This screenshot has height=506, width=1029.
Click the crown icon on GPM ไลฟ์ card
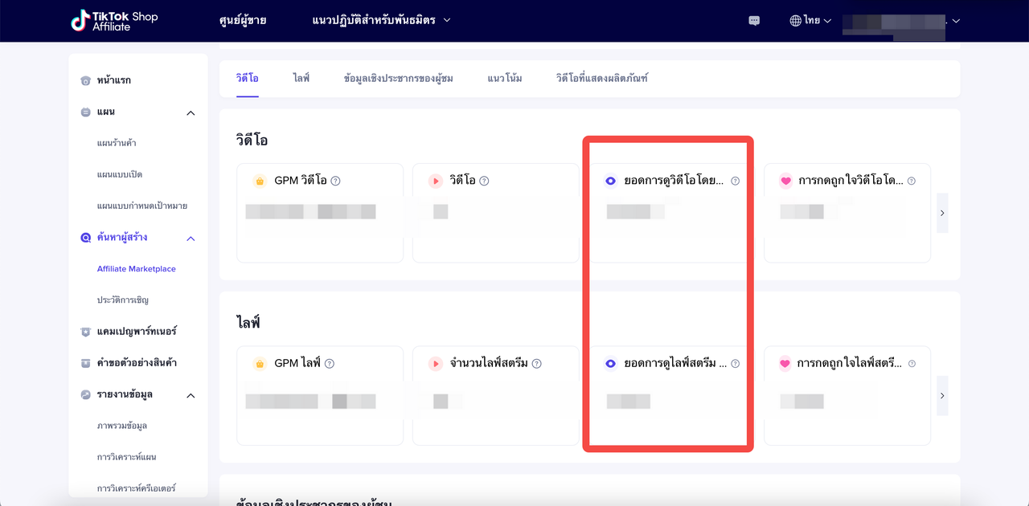pyautogui.click(x=259, y=364)
